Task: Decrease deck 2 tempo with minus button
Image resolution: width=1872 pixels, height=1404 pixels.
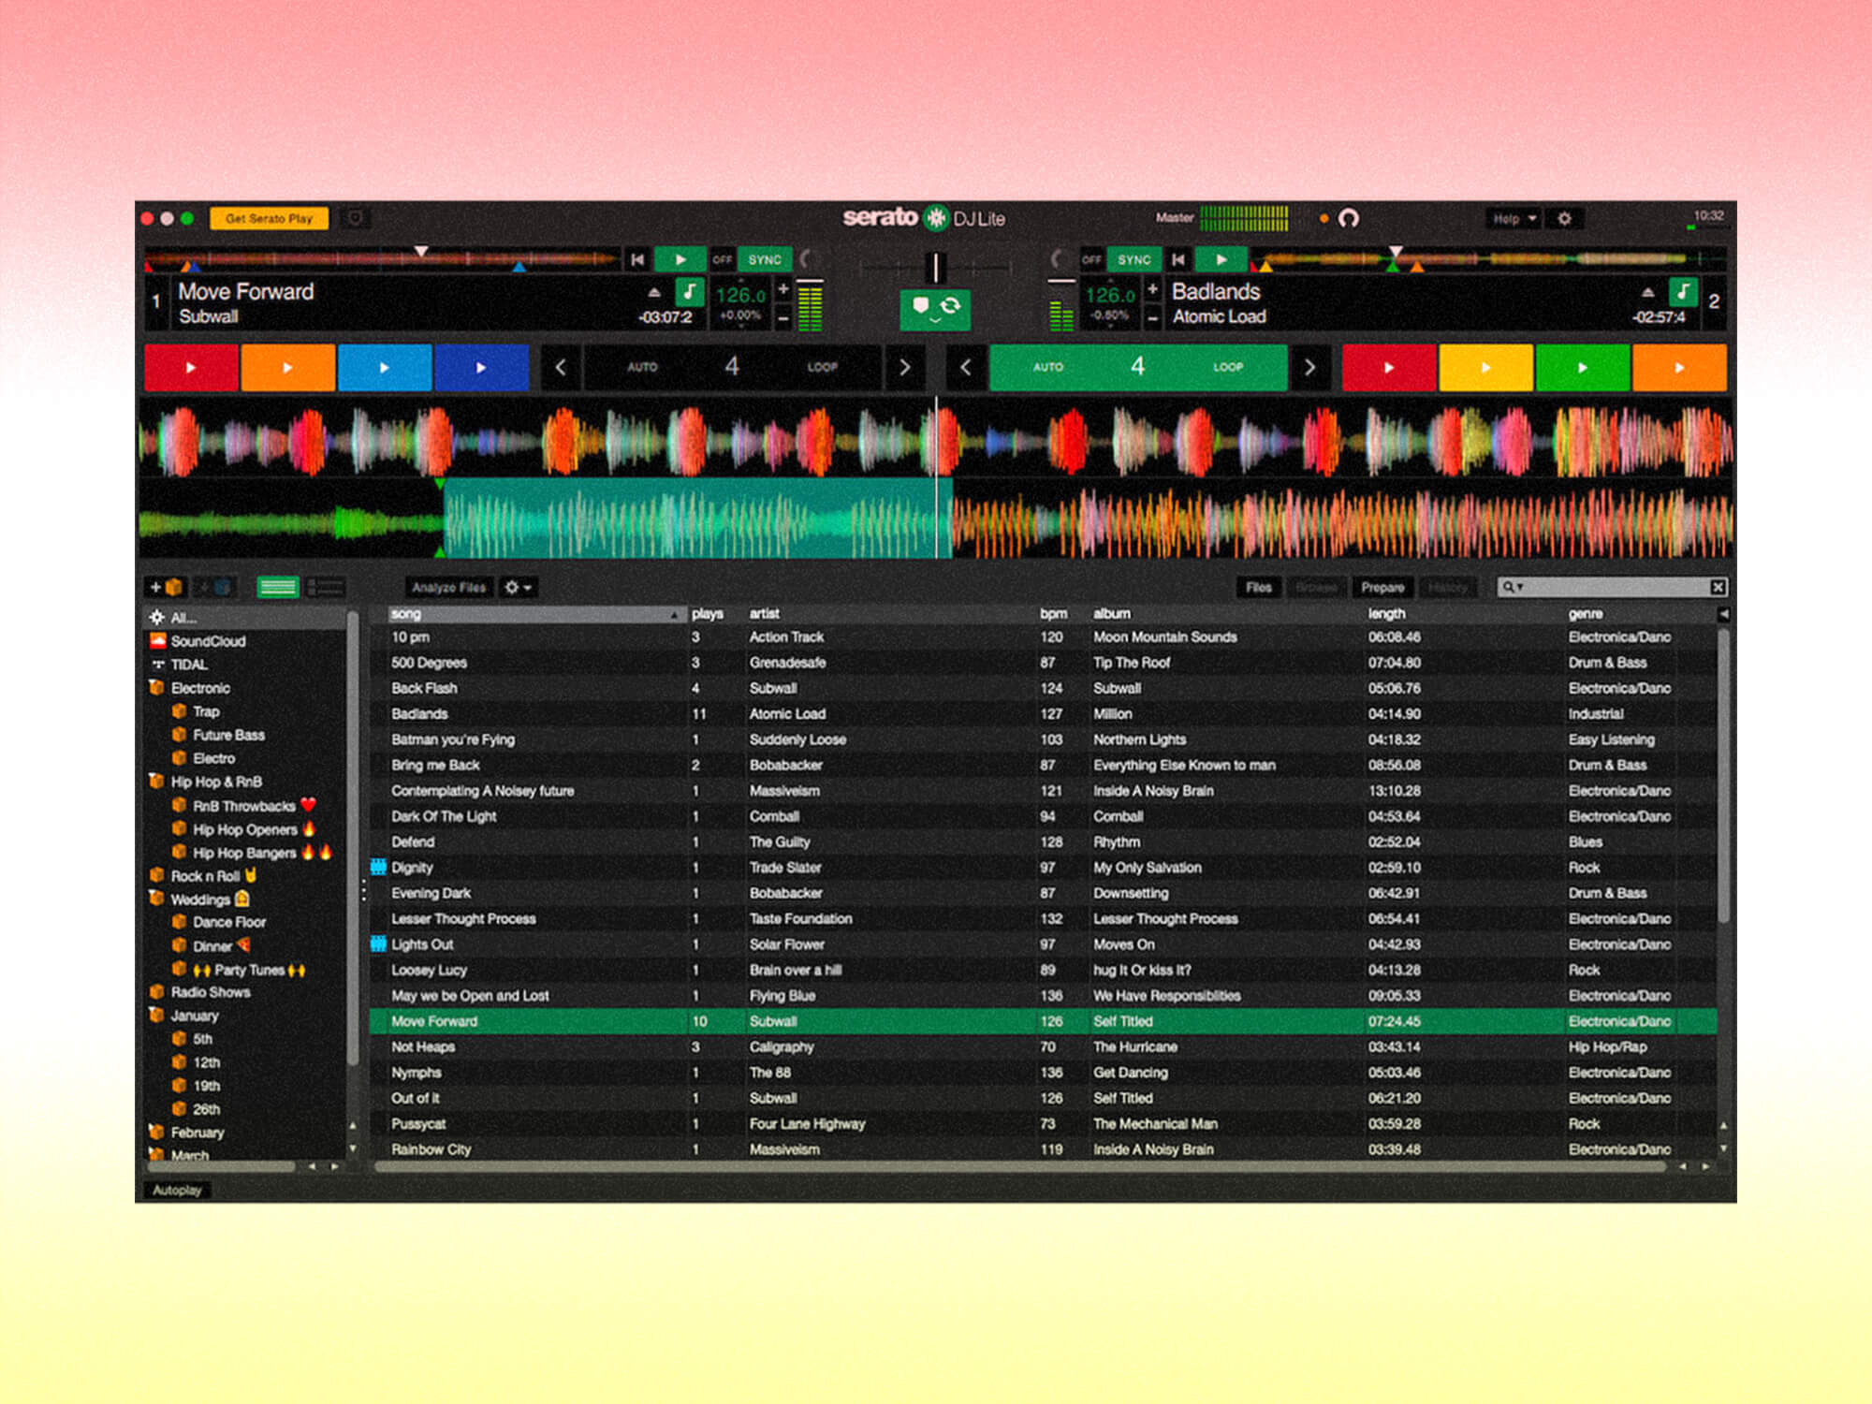Action: [1152, 318]
